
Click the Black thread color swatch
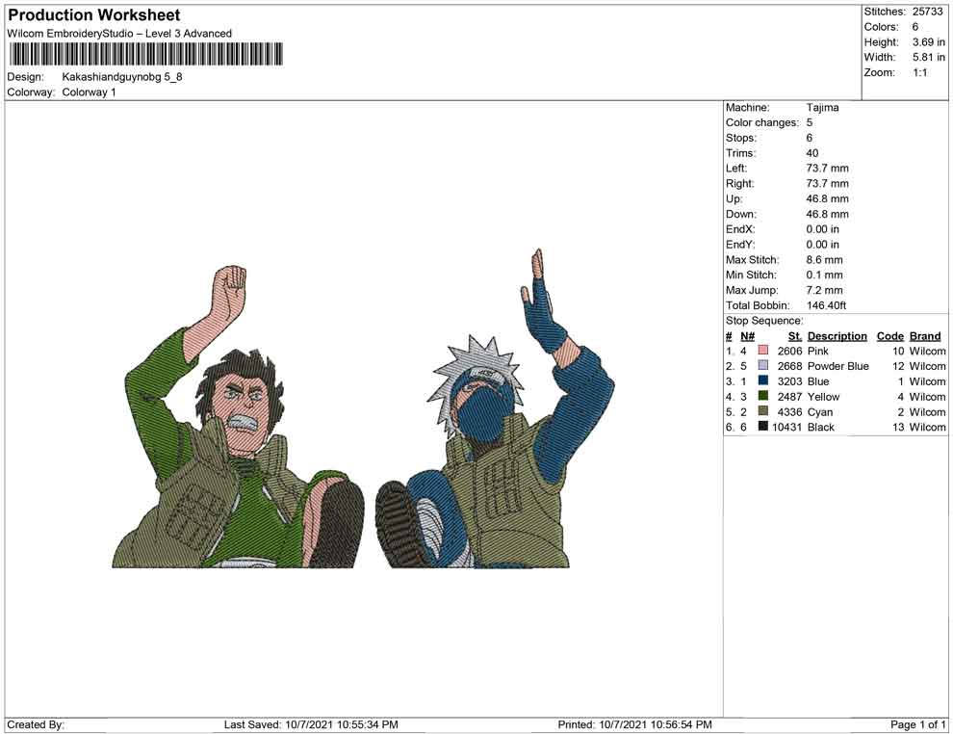pyautogui.click(x=762, y=427)
